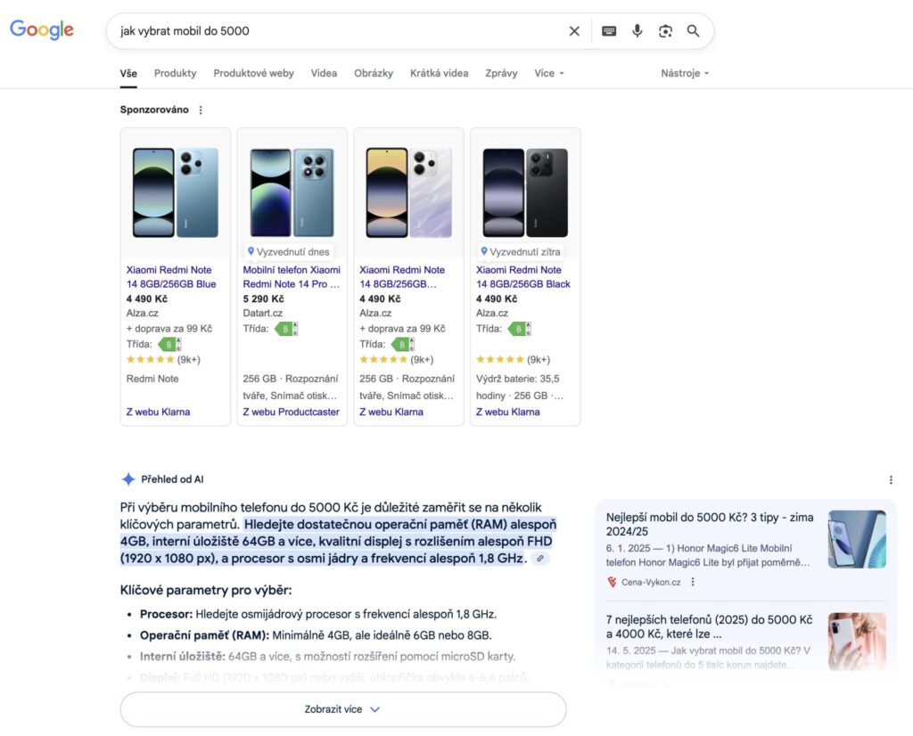
Task: Click the location pin on Vyzvednutí zítra
Action: point(484,251)
